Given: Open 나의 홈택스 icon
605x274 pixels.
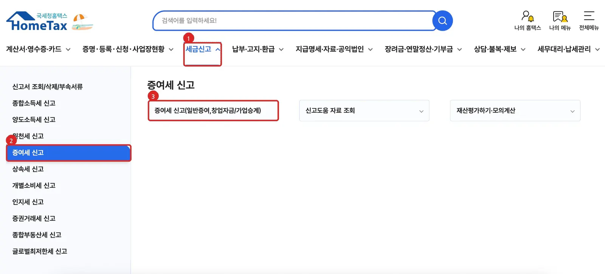Looking at the screenshot, I should 527,20.
